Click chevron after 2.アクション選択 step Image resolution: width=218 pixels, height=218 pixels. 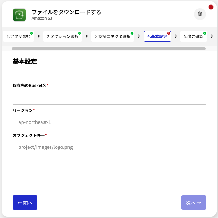tap(87, 36)
